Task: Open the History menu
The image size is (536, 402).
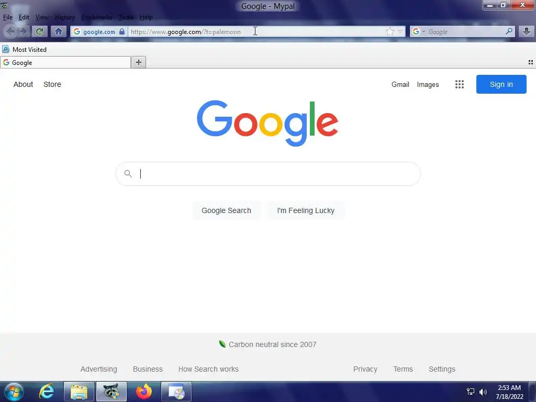Action: pos(64,17)
